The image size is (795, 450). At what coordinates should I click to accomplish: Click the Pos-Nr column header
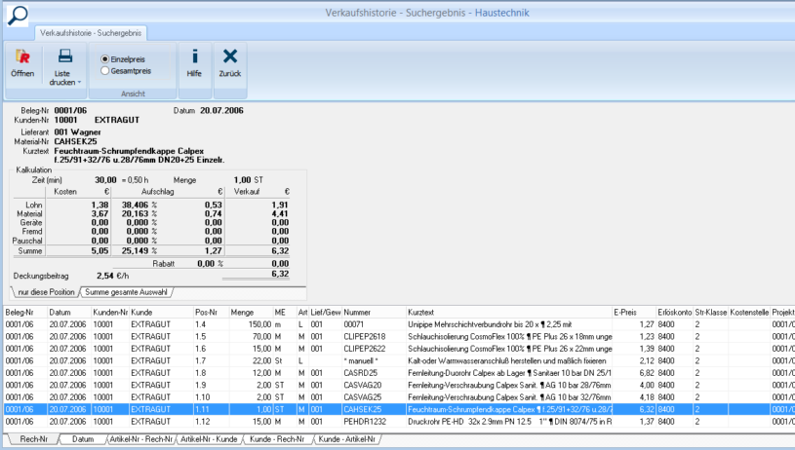211,313
